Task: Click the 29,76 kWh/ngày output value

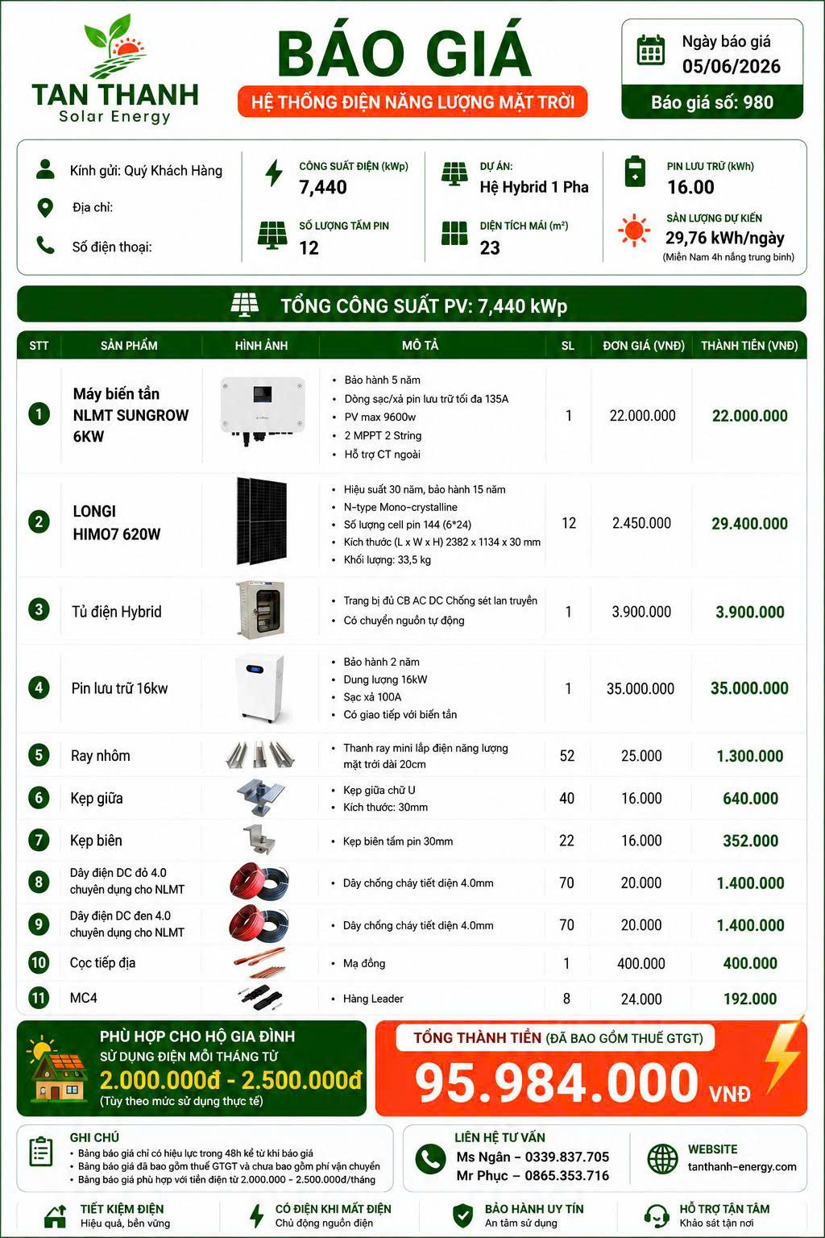Action: [x=725, y=238]
